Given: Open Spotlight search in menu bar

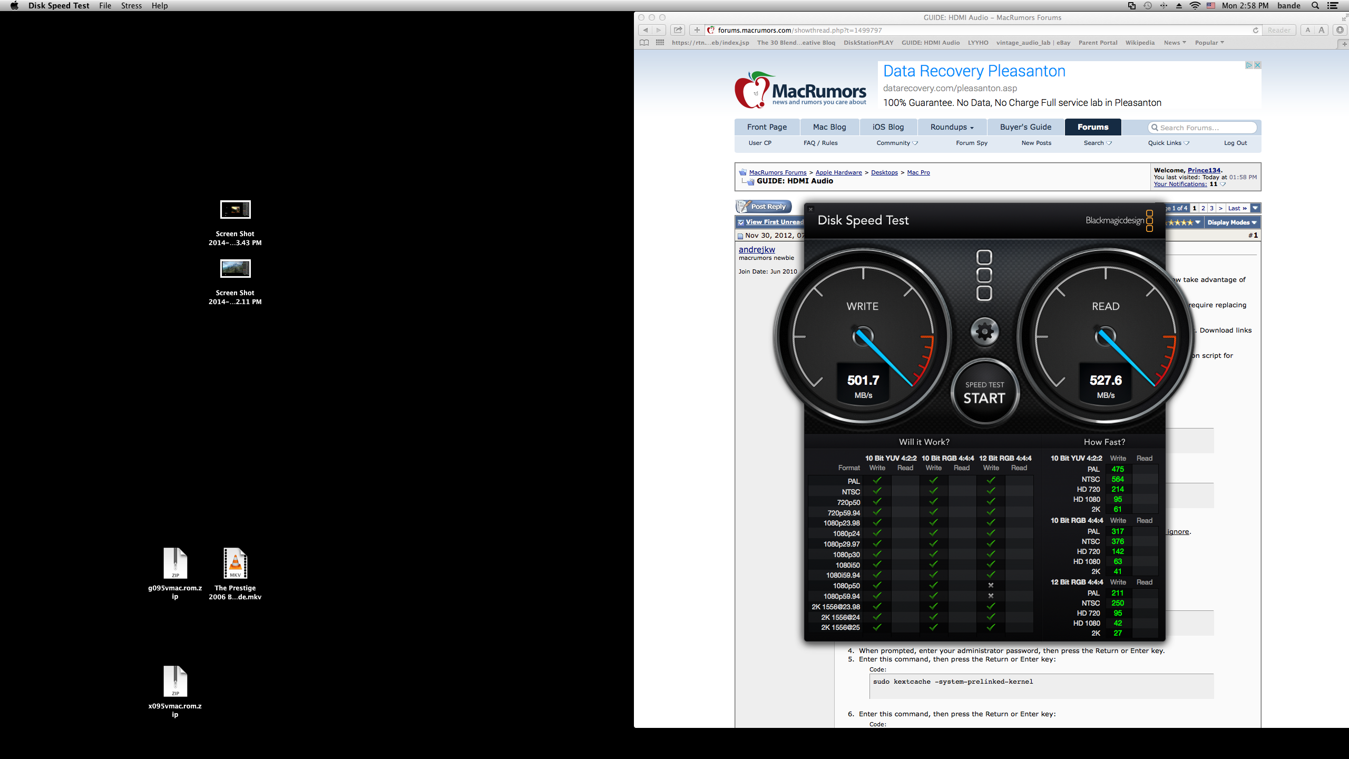Looking at the screenshot, I should point(1315,6).
